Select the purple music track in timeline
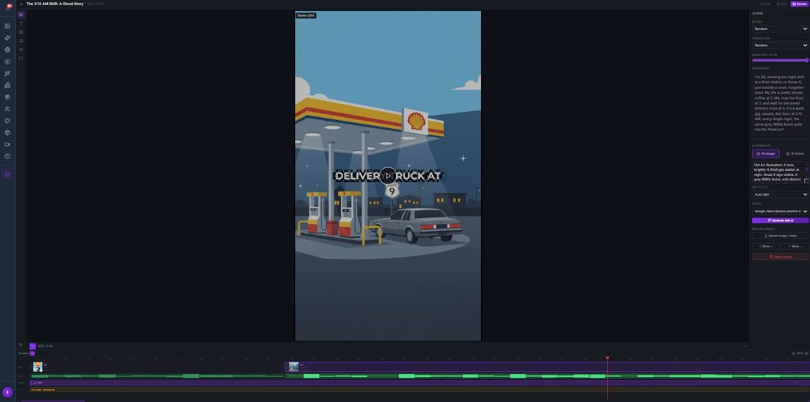810x402 pixels. click(420, 383)
